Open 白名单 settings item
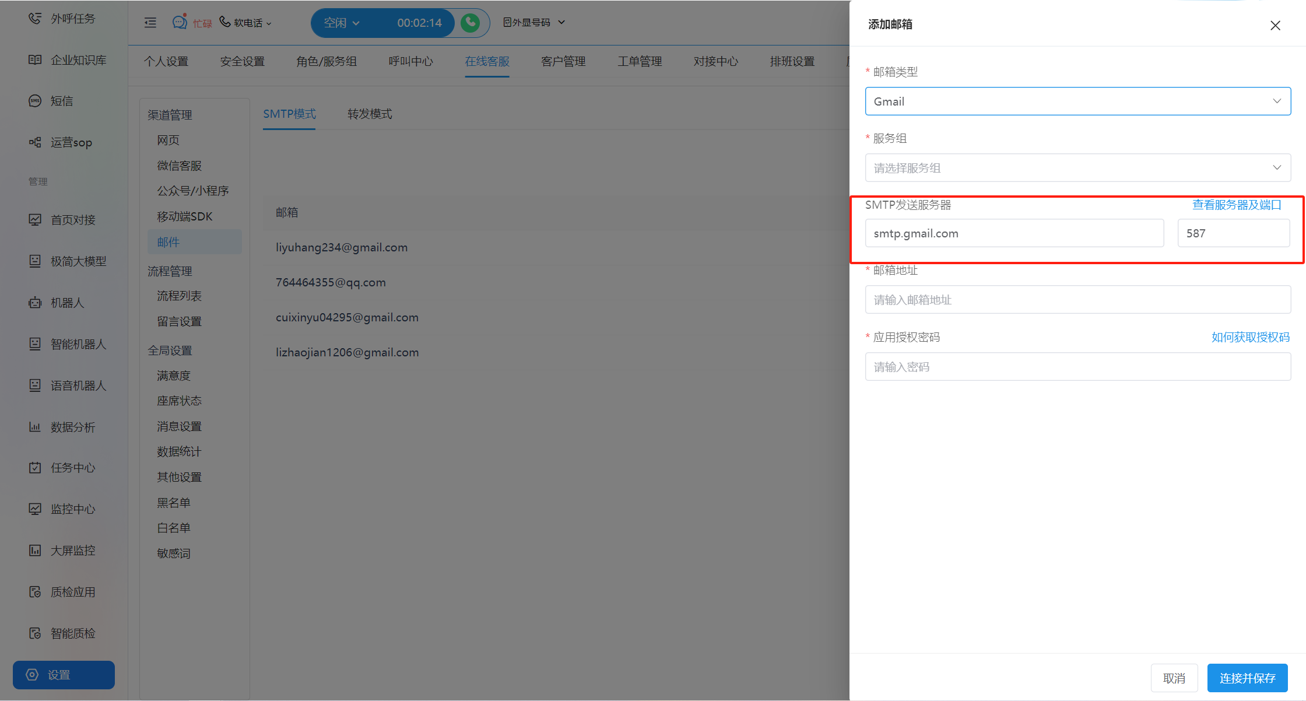 (x=174, y=528)
